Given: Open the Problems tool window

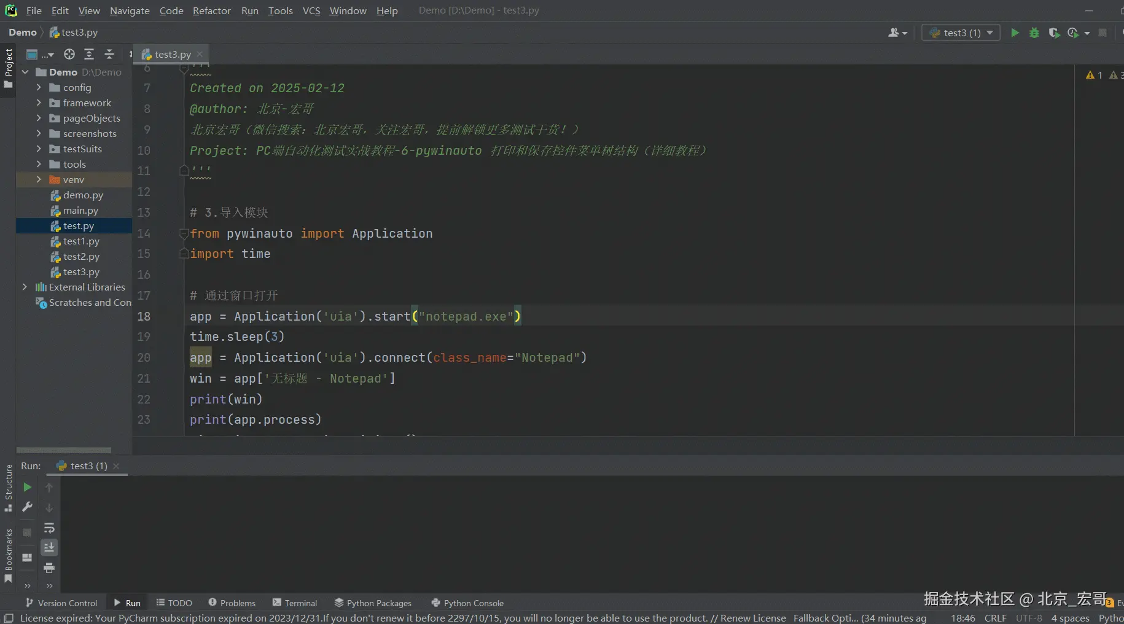Looking at the screenshot, I should point(232,603).
